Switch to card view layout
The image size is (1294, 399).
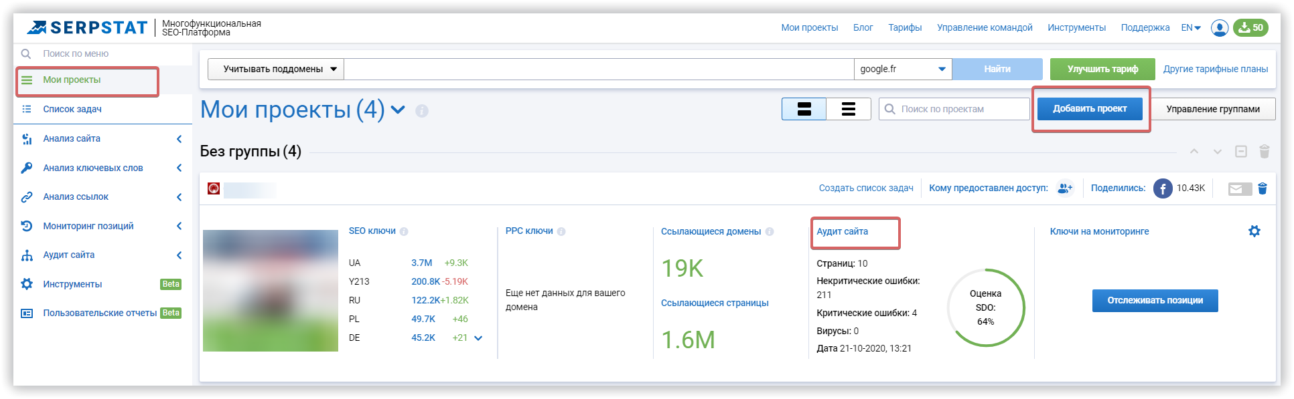pos(804,109)
